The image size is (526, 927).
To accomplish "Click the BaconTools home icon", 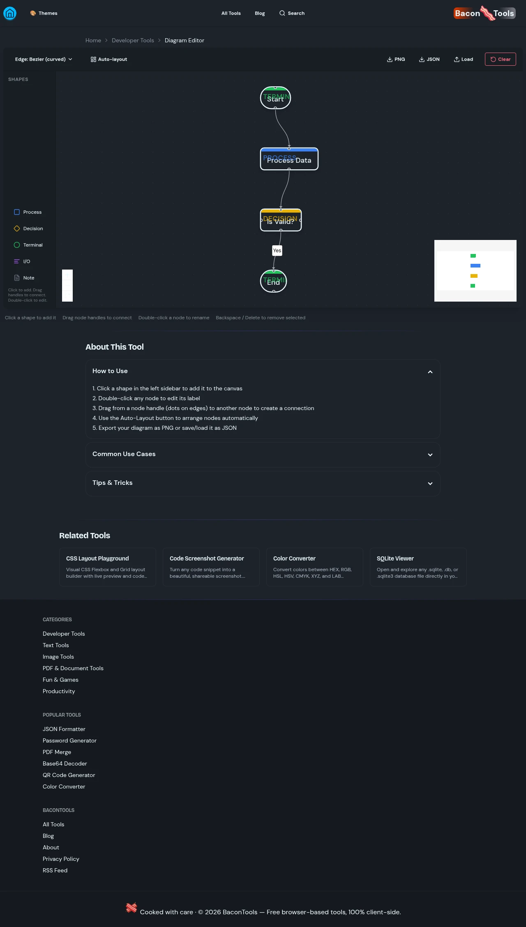I will point(10,13).
